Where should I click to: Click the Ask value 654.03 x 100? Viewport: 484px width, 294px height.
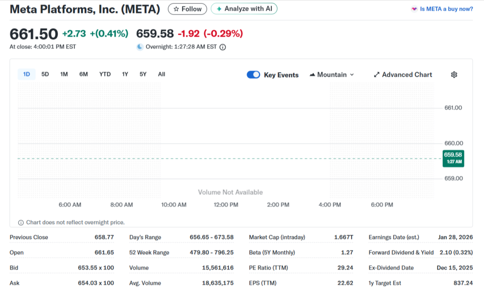pos(96,283)
